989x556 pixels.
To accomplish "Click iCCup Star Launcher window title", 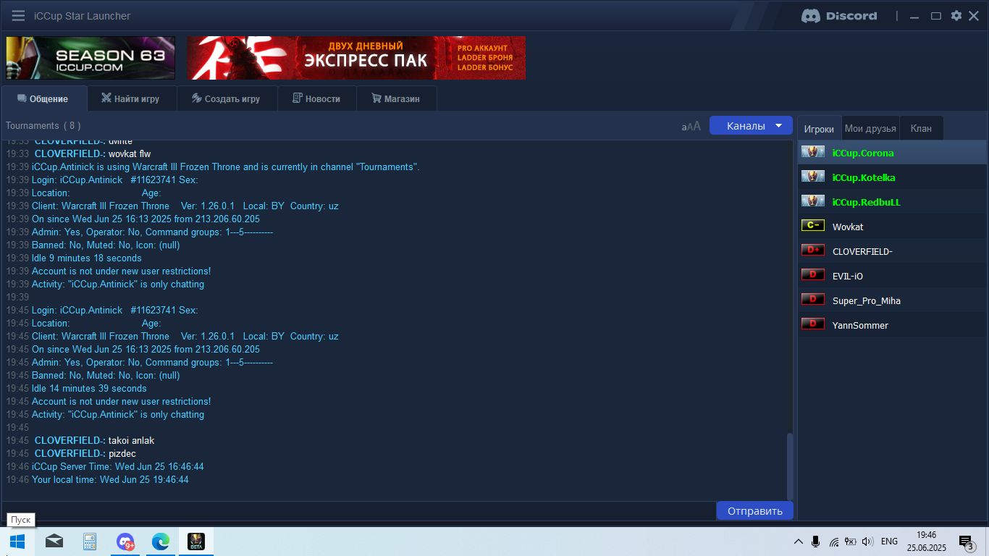I will click(x=83, y=16).
